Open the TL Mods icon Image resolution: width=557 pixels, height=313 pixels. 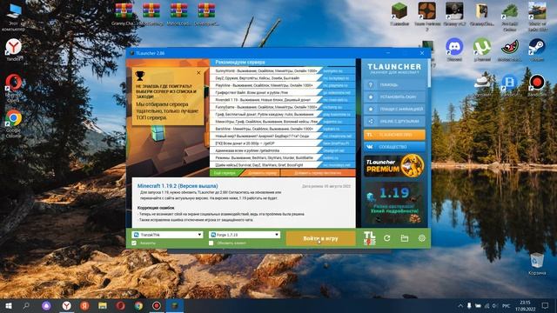[369, 238]
